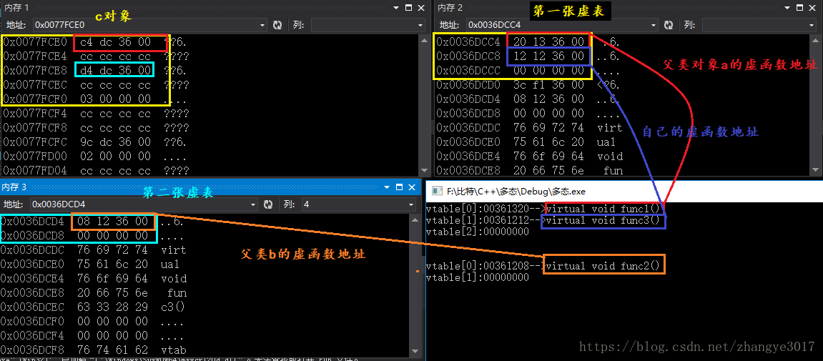The height and width of the screenshot is (361, 823).
Task: Click the re-evaluate icon in Memory 3
Action: click(x=267, y=204)
